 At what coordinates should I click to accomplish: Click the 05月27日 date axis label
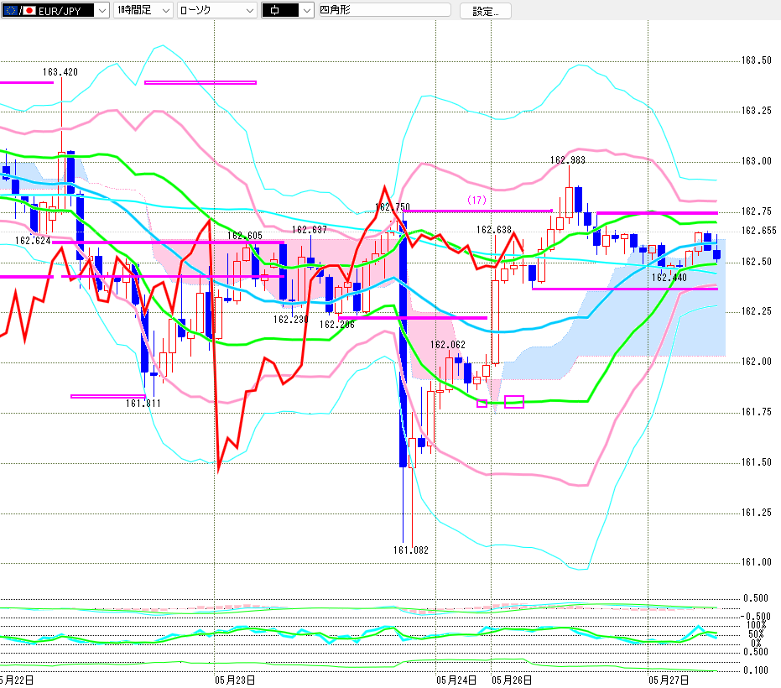click(x=669, y=680)
